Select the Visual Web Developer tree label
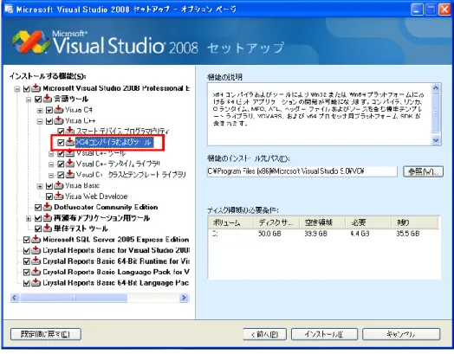This screenshot has height=354, width=454. (x=96, y=196)
